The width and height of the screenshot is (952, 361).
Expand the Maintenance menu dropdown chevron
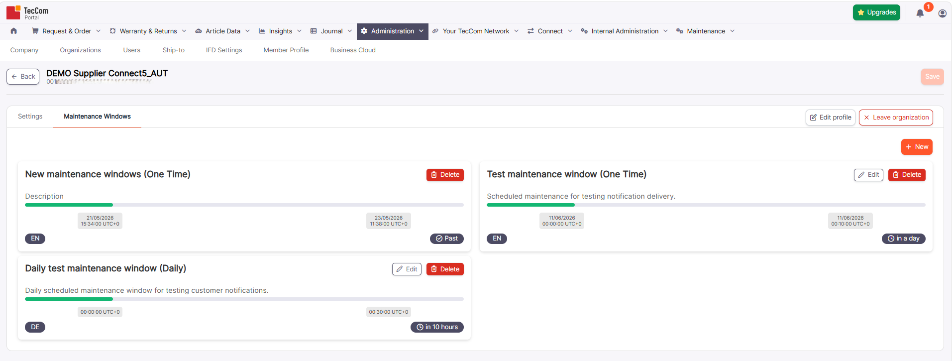coord(733,31)
